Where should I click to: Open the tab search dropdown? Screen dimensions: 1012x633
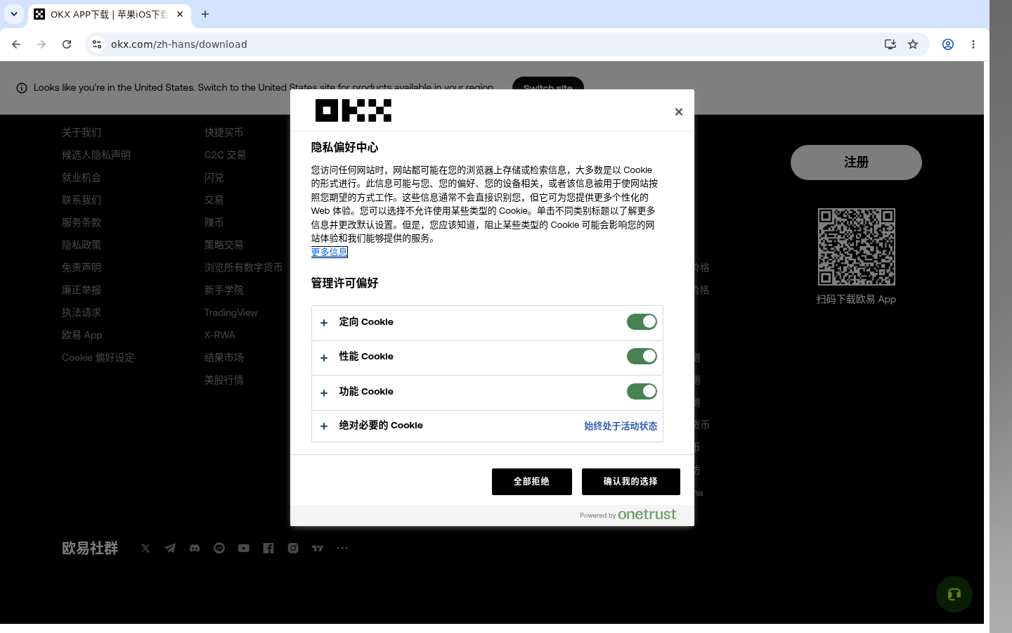coord(14,14)
